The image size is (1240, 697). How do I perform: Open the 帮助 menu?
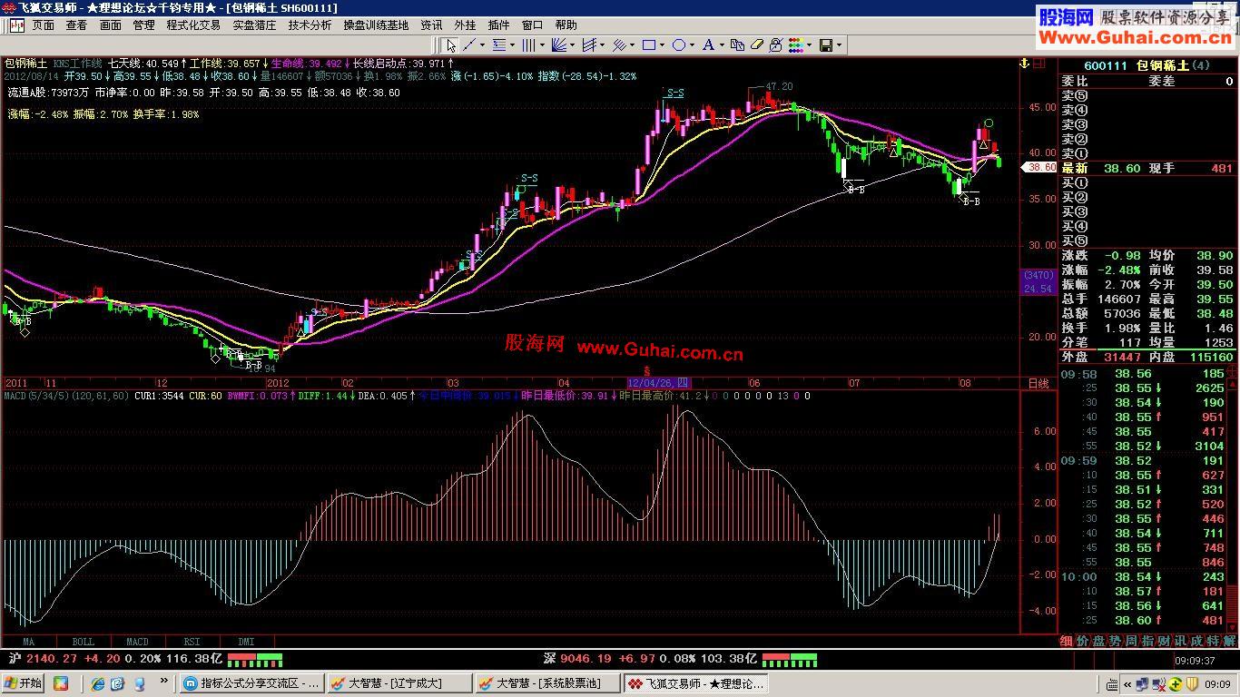[x=566, y=25]
